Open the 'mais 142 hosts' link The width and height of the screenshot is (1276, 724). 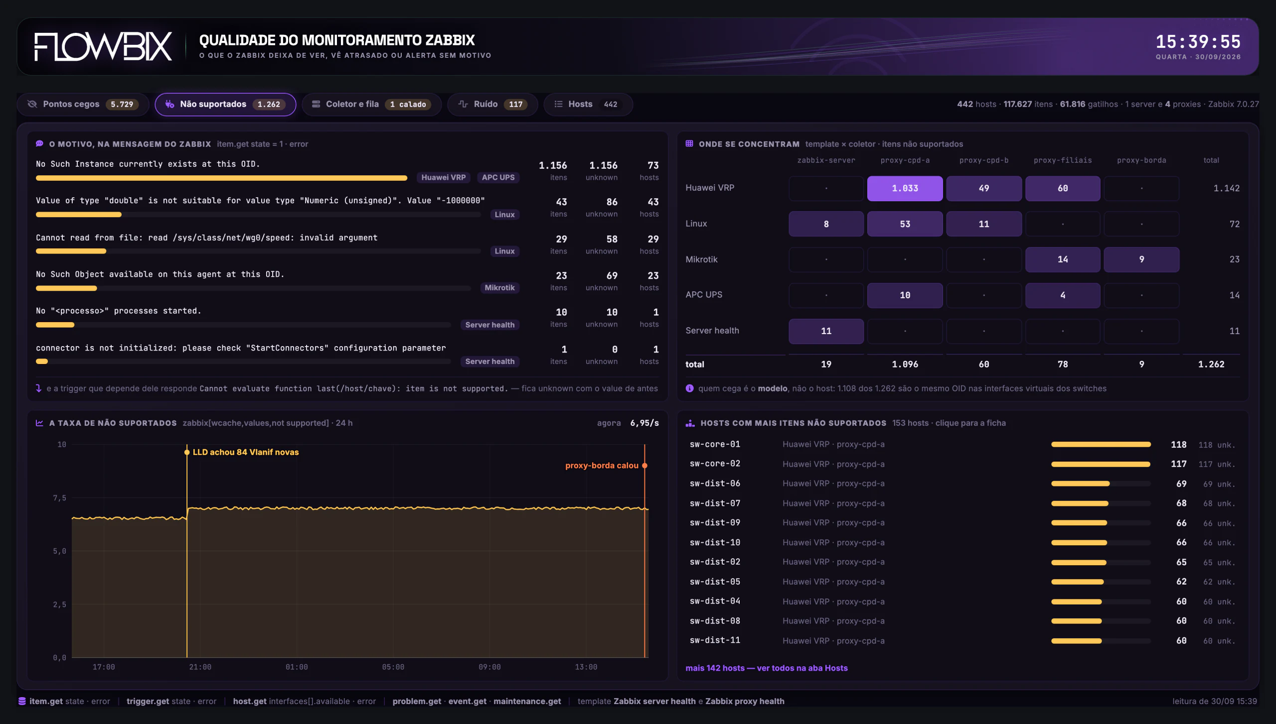tap(766, 668)
